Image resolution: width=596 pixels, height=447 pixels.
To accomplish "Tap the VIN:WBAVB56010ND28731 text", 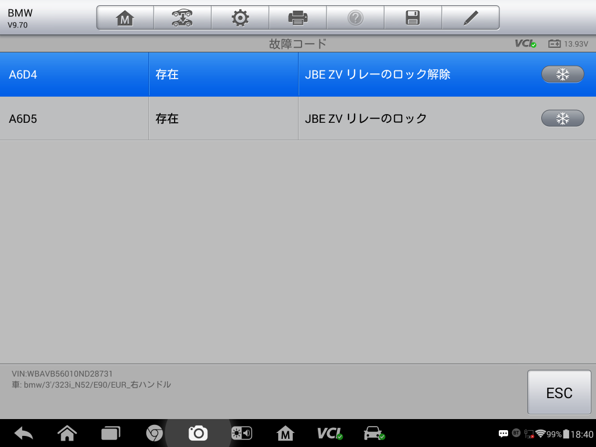I will [62, 374].
